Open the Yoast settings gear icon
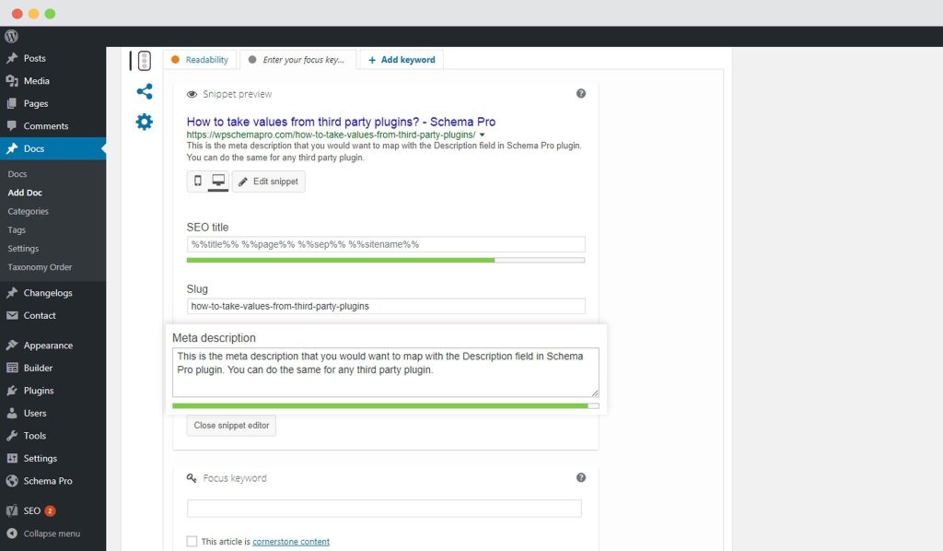 [144, 121]
